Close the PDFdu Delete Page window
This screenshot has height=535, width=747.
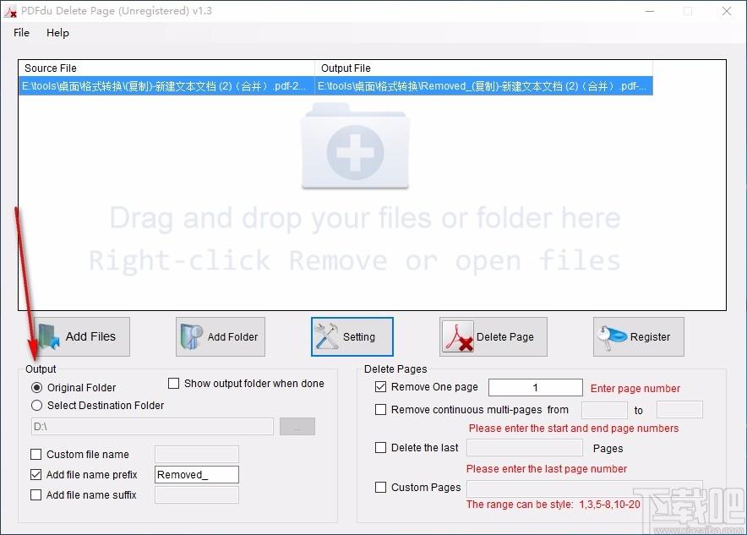(x=727, y=11)
